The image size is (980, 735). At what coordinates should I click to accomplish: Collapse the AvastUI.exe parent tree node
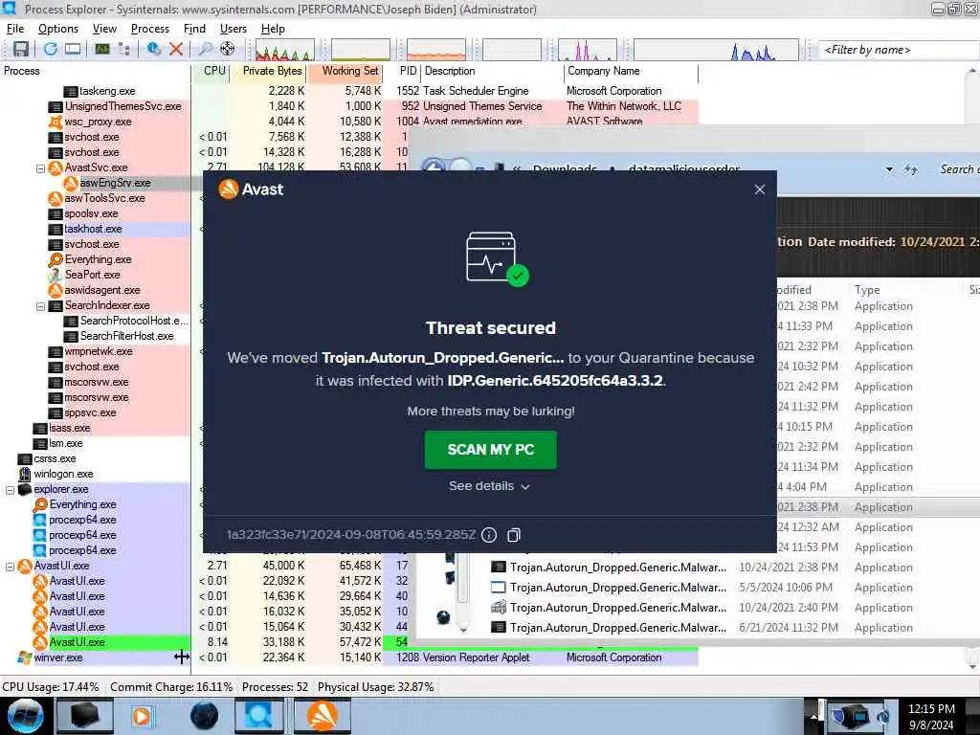click(x=10, y=567)
